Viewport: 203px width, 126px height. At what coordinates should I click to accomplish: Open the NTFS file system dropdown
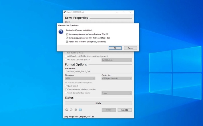coord(80,78)
